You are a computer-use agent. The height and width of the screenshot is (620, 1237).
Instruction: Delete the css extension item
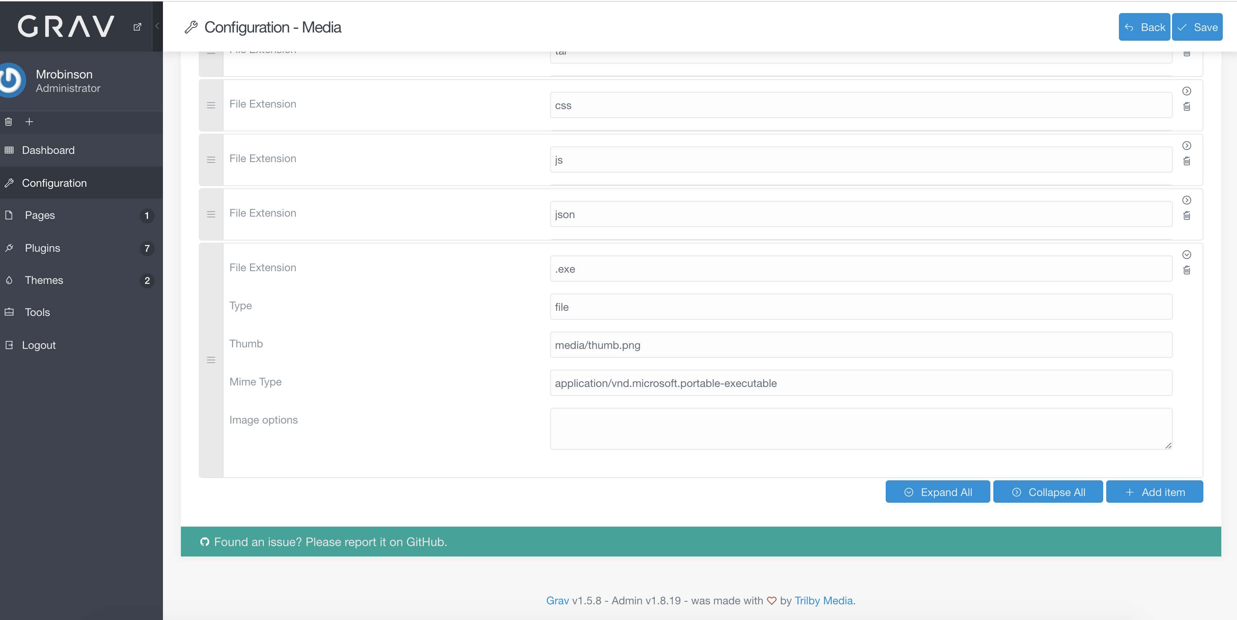(x=1187, y=106)
